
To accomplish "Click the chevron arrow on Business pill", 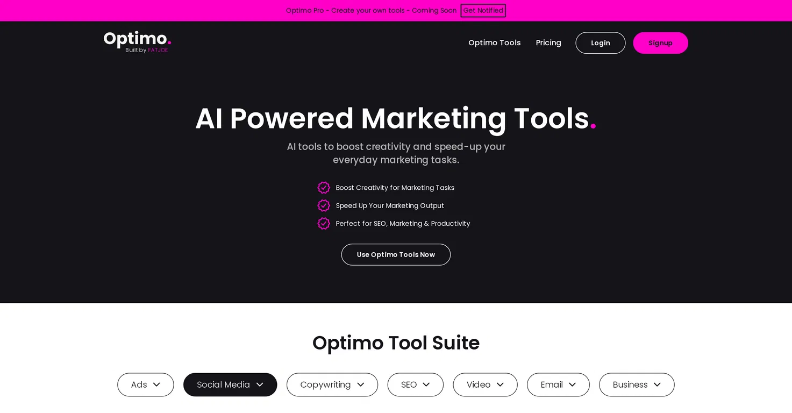I will [x=657, y=384].
